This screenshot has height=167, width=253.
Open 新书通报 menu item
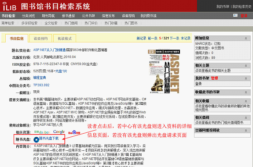pos(68,16)
